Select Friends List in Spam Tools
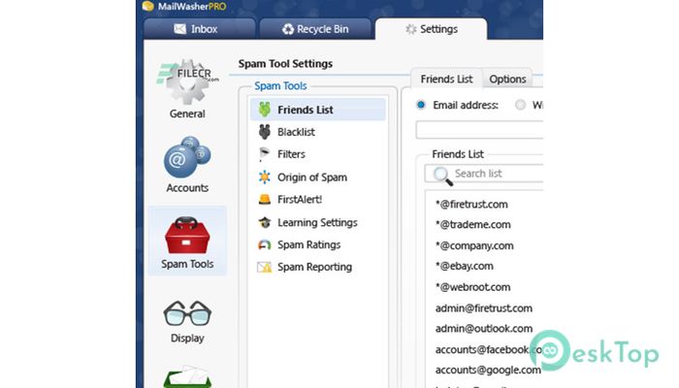 click(317, 110)
